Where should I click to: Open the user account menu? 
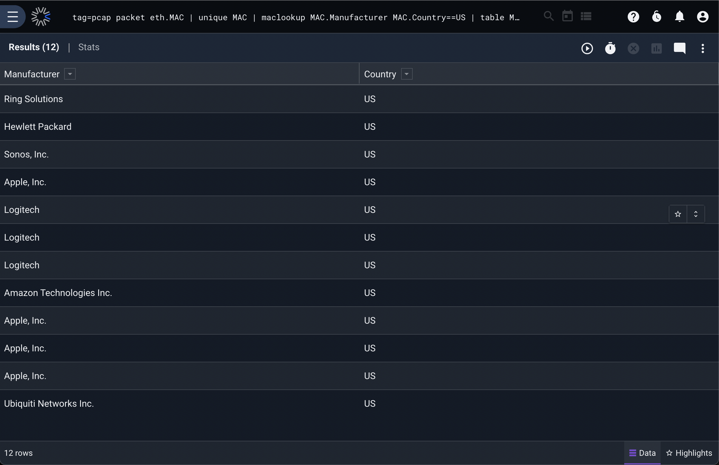pyautogui.click(x=703, y=16)
